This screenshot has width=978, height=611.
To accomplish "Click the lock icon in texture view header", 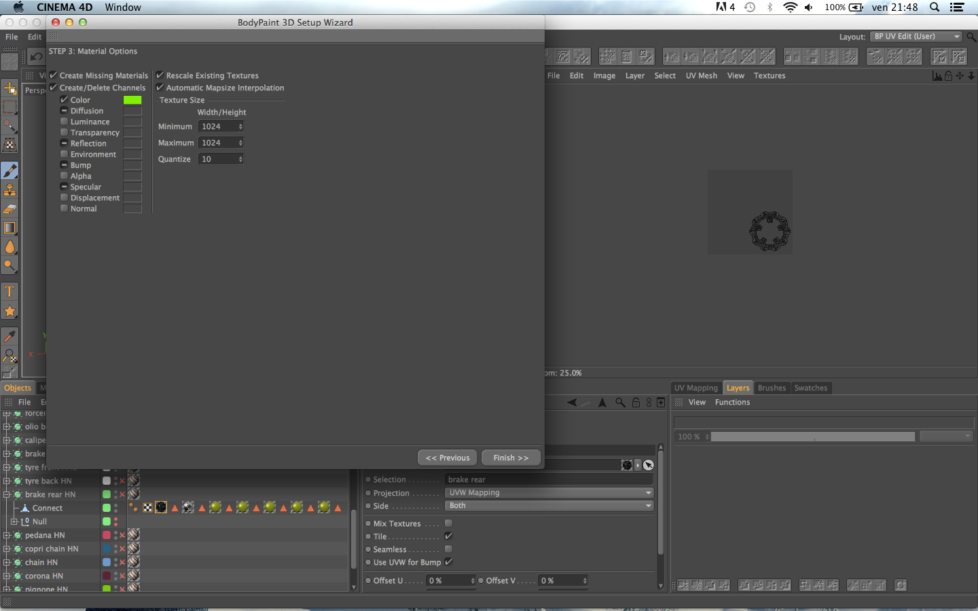I will pyautogui.click(x=949, y=76).
